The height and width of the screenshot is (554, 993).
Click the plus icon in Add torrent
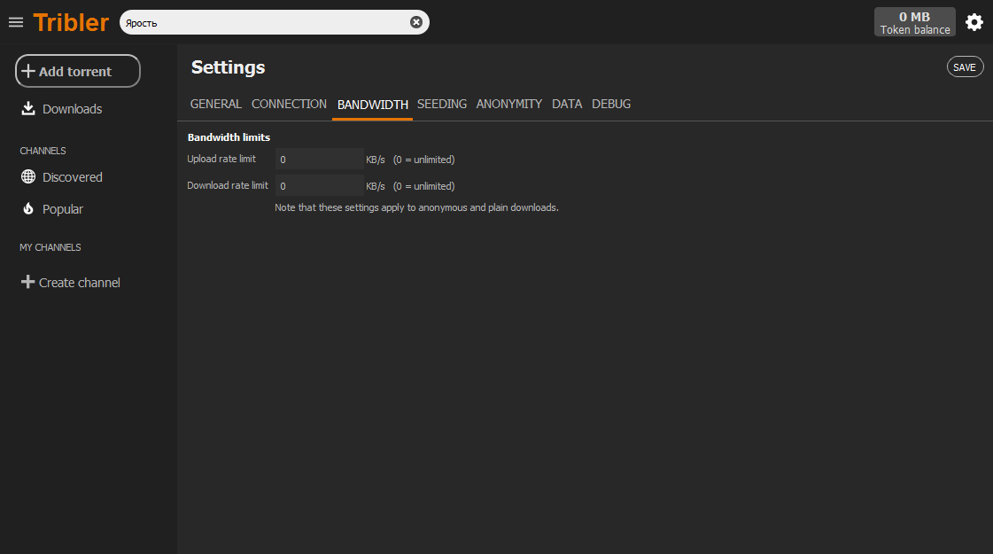pyautogui.click(x=27, y=71)
